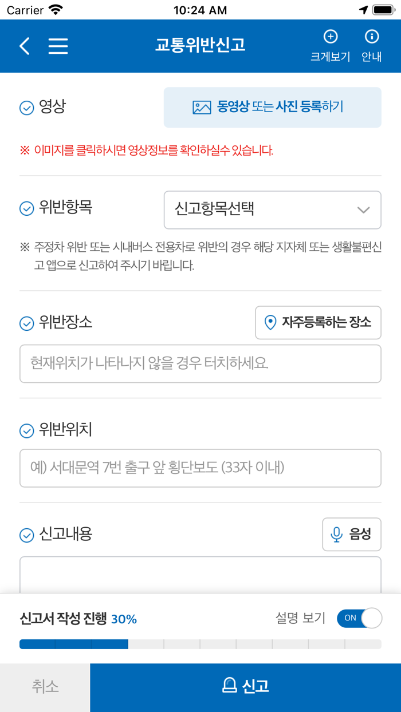Tap the 위반위치 example input field

coord(200,468)
